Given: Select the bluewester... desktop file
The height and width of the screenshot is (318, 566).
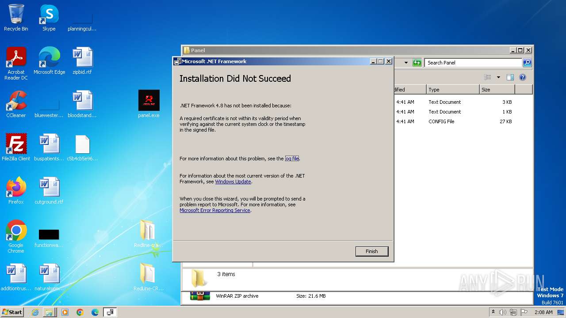Looking at the screenshot, I should click(x=49, y=108).
